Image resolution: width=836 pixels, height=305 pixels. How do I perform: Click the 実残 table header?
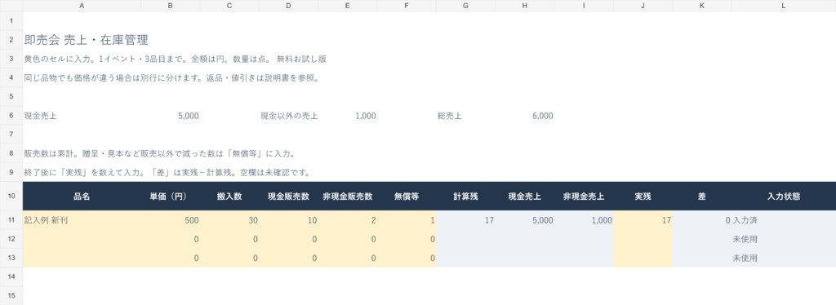point(643,197)
